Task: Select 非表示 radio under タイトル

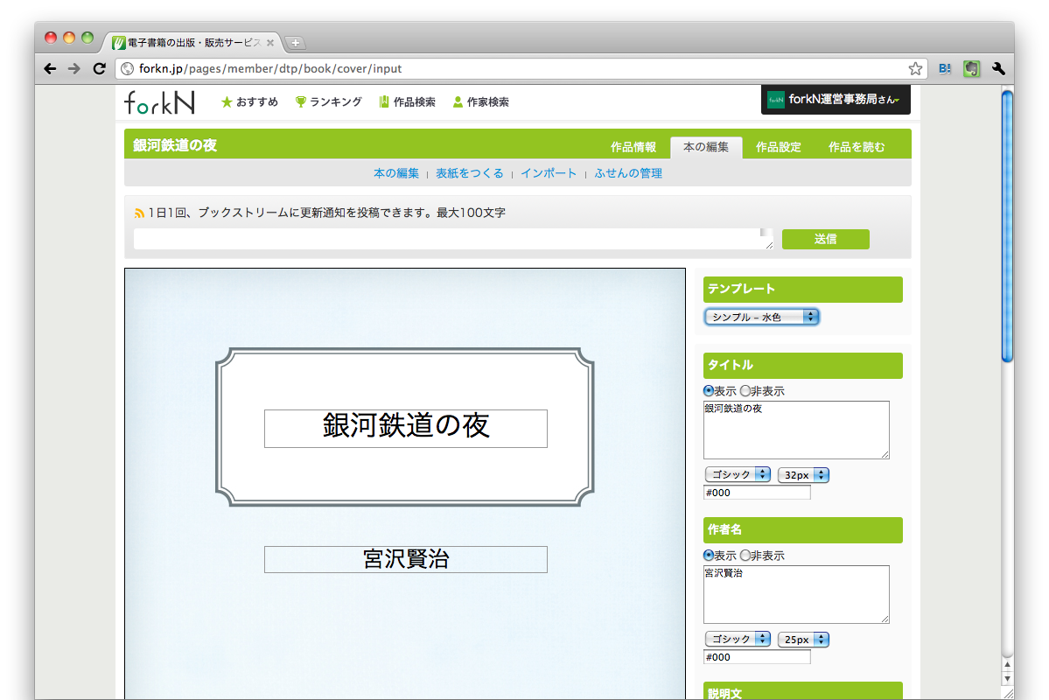Action: 745,391
